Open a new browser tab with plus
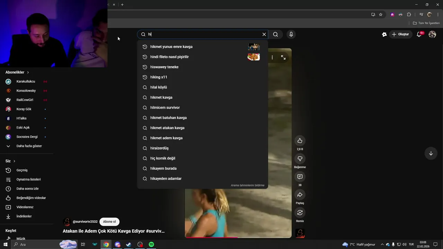 pyautogui.click(x=122, y=4)
